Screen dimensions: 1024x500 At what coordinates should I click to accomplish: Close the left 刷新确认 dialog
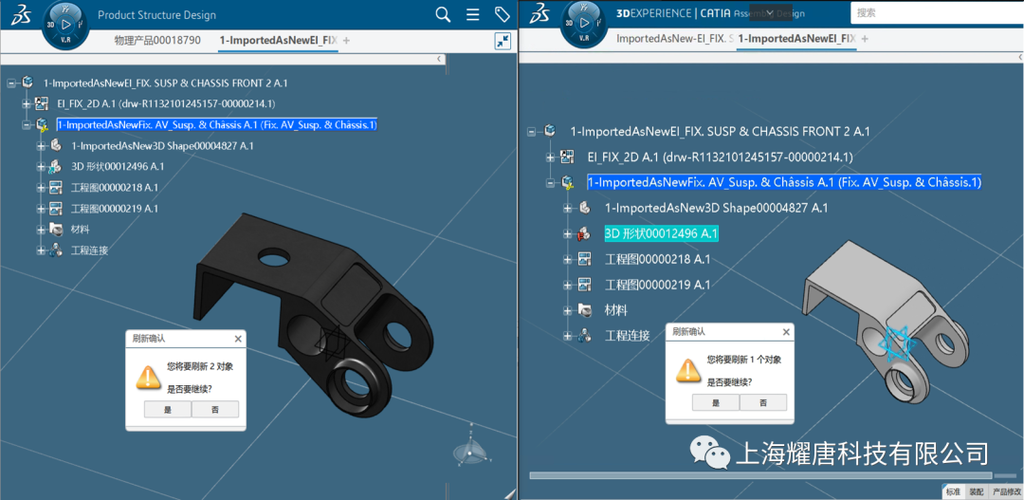coord(238,339)
